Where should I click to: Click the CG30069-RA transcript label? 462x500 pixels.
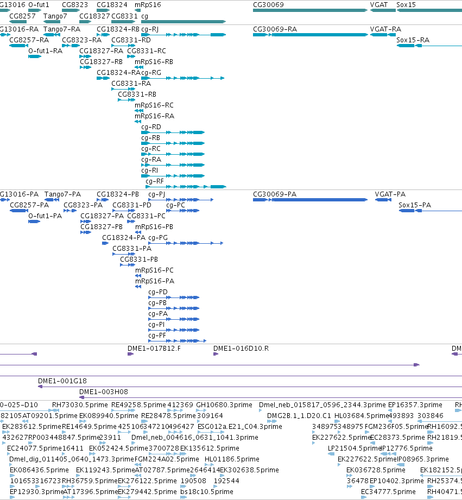275,29
